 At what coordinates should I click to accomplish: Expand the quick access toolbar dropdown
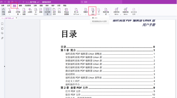(x=23, y=2)
